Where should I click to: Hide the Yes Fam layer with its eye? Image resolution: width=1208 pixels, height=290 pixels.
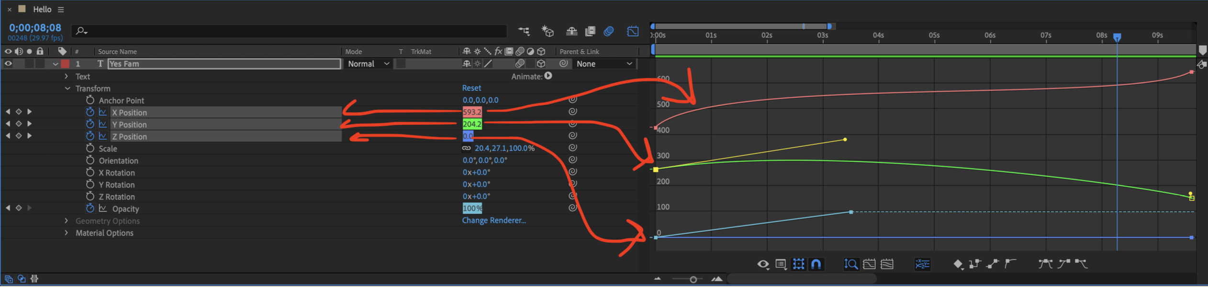click(x=8, y=64)
